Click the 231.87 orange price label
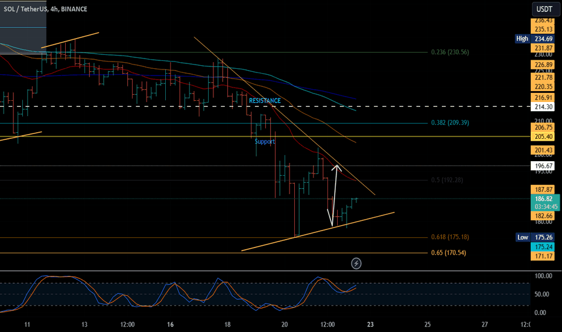 point(543,48)
